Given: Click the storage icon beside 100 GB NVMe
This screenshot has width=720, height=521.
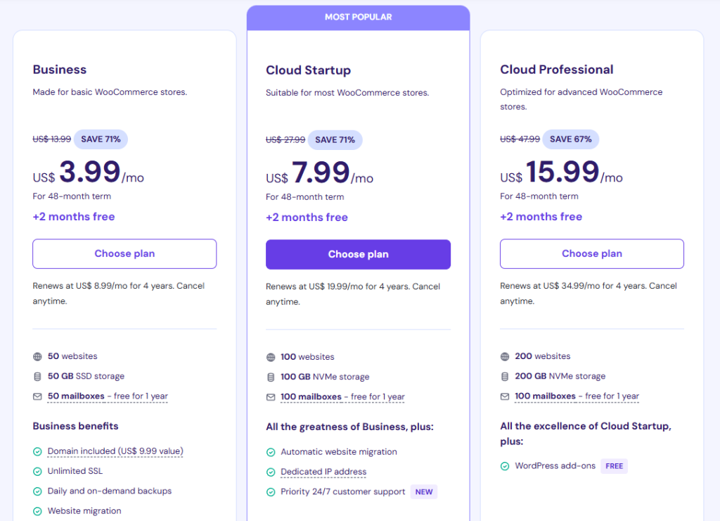Looking at the screenshot, I should pyautogui.click(x=271, y=377).
